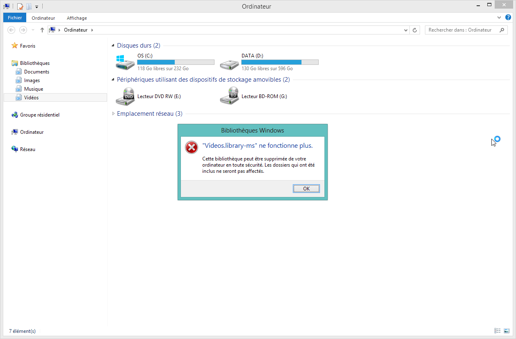Collapse the Périphériques amovibles group
Screen dimensions: 516x339
[113, 80]
